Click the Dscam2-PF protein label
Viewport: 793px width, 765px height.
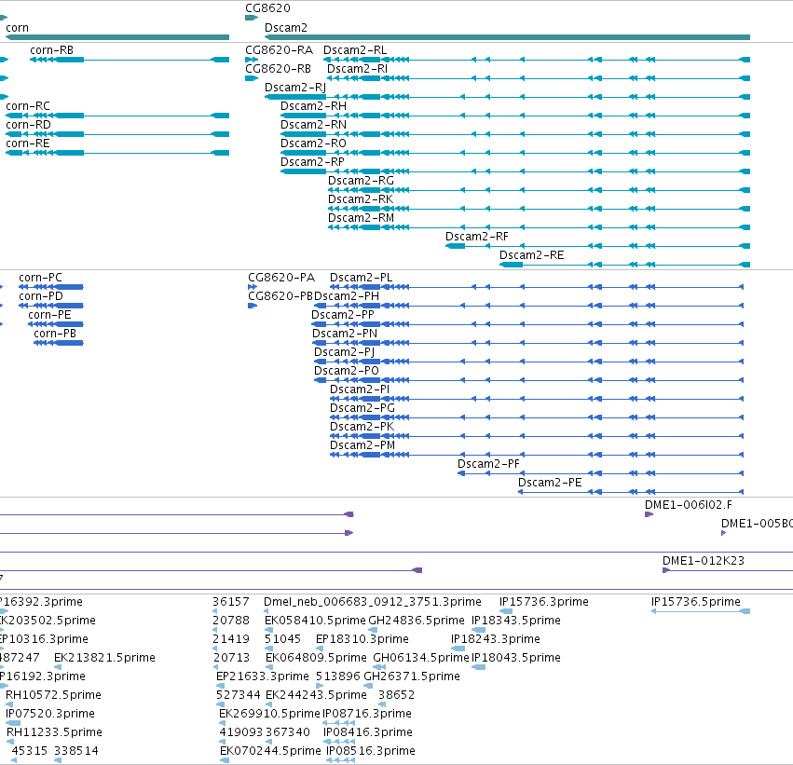pyautogui.click(x=488, y=464)
